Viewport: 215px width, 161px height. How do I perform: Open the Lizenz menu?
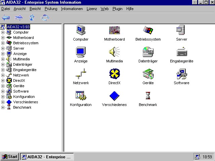(91, 9)
